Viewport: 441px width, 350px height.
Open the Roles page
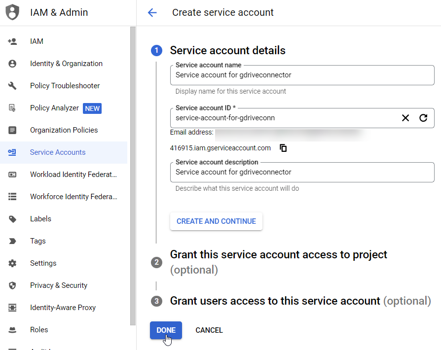pos(64,330)
